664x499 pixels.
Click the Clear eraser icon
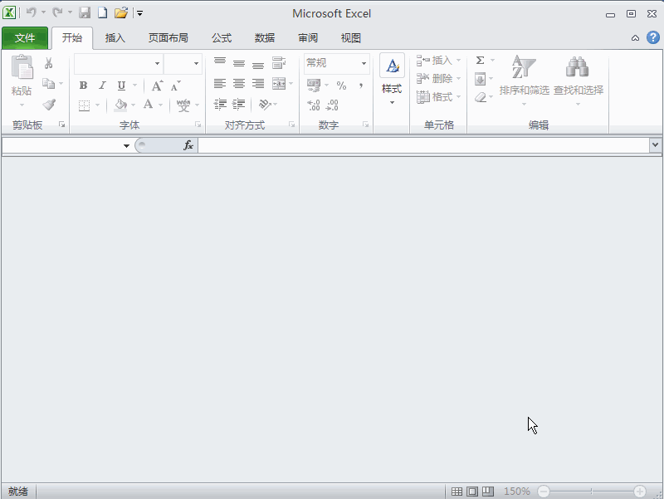[x=481, y=97]
